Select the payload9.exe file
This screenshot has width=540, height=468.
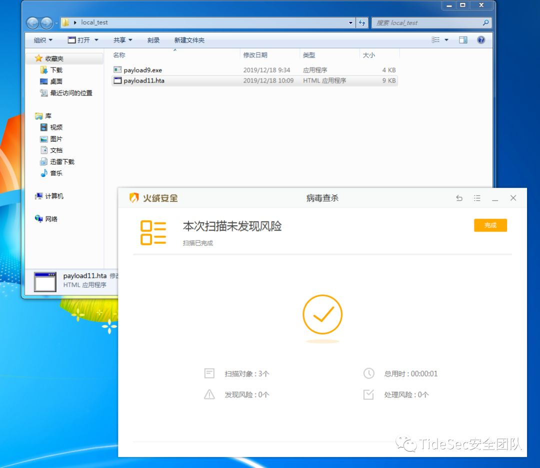[255, 70]
